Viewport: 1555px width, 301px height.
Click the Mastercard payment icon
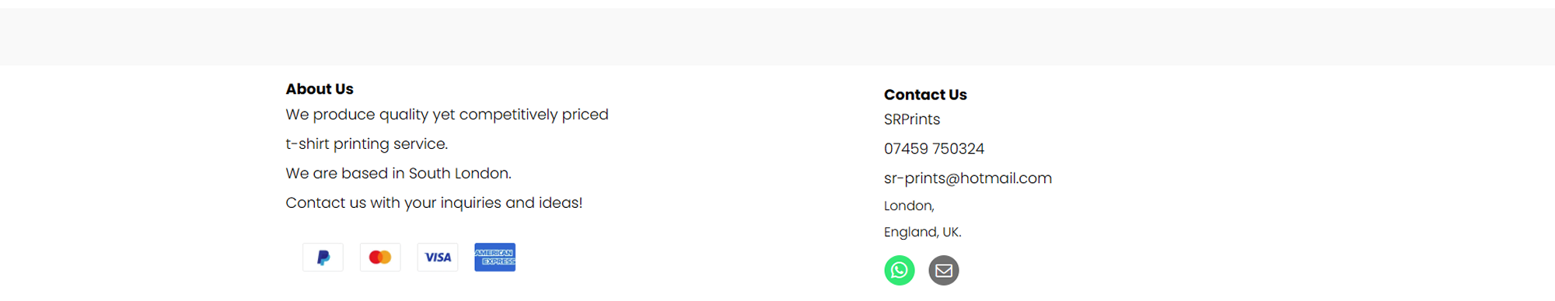pos(380,258)
